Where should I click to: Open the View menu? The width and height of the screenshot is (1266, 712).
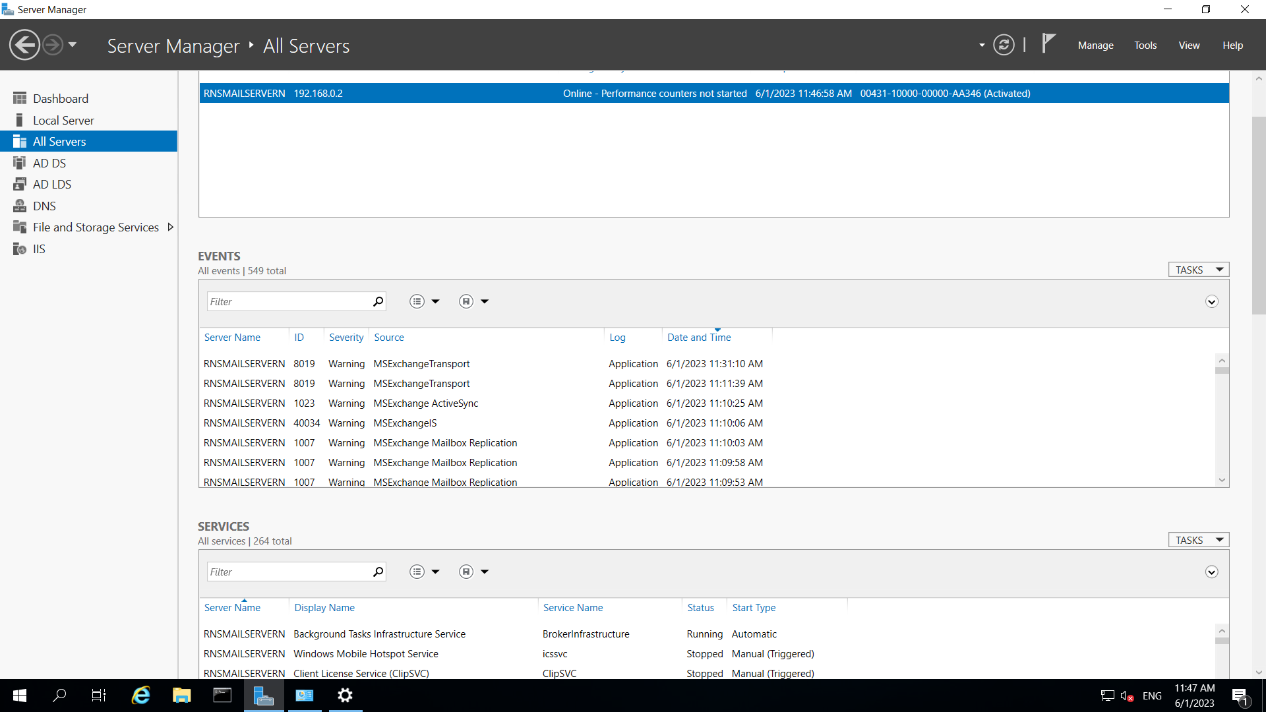[1189, 45]
